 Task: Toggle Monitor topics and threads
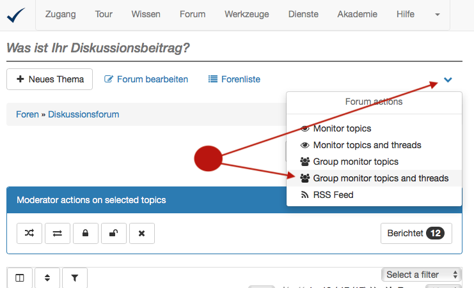coord(367,145)
